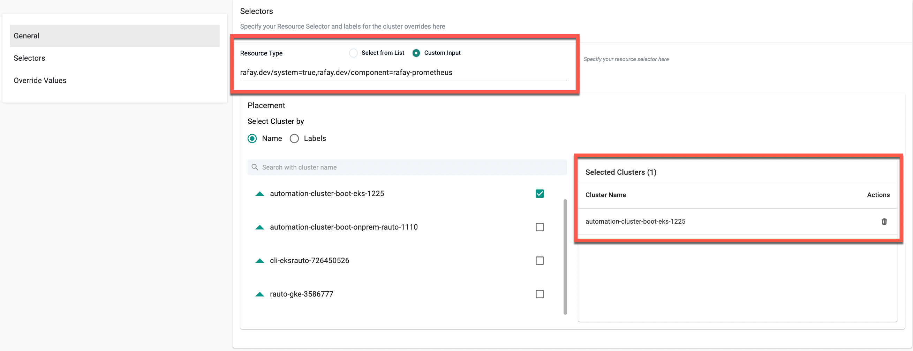Check the cli-eksrauto-726450526 checkbox

(539, 261)
